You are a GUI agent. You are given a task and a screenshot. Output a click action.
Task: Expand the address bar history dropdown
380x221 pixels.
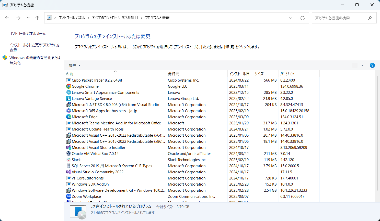291,18
